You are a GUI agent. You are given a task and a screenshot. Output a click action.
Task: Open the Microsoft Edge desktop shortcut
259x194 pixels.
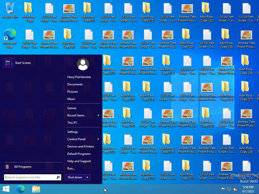pos(10,38)
